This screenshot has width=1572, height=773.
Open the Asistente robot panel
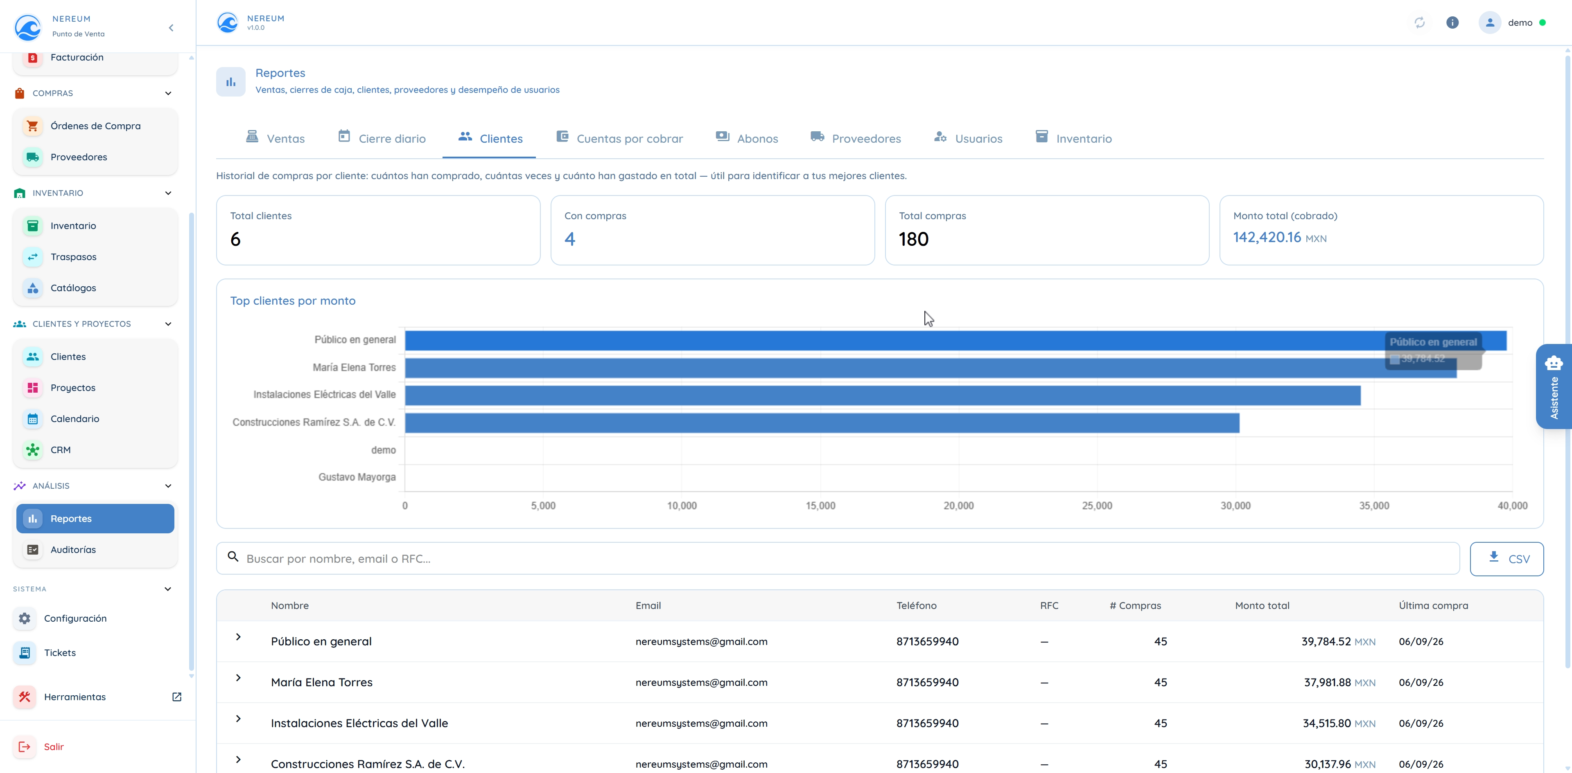pos(1554,386)
